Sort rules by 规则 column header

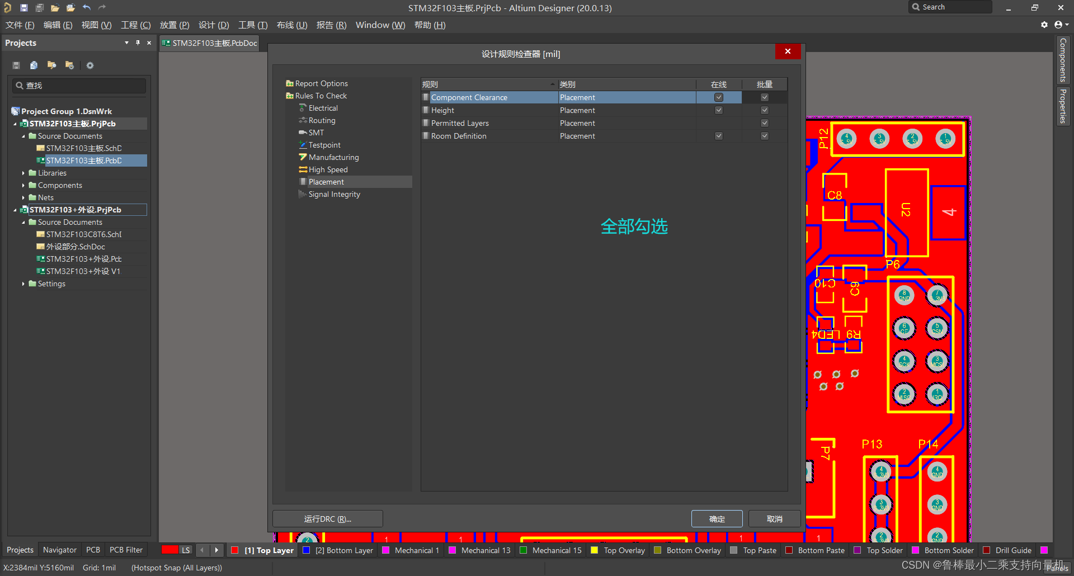pyautogui.click(x=489, y=84)
